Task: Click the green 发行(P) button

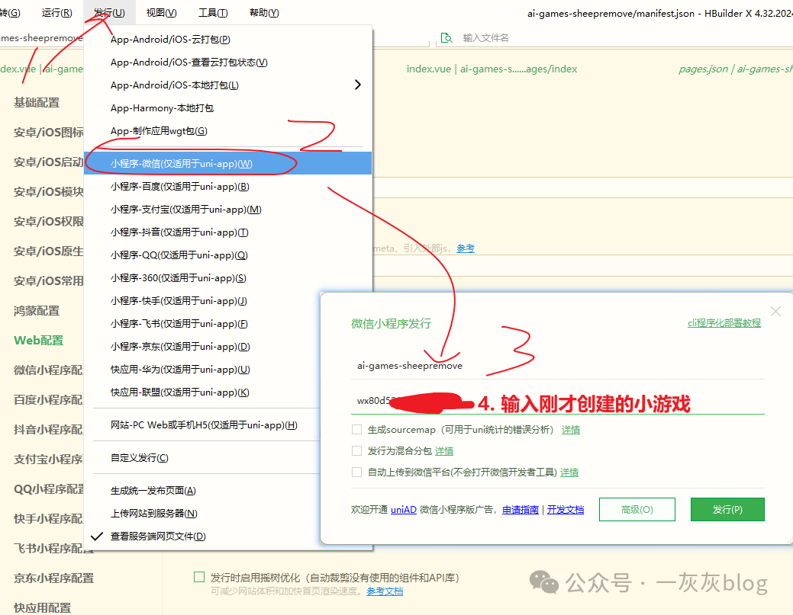Action: click(727, 509)
